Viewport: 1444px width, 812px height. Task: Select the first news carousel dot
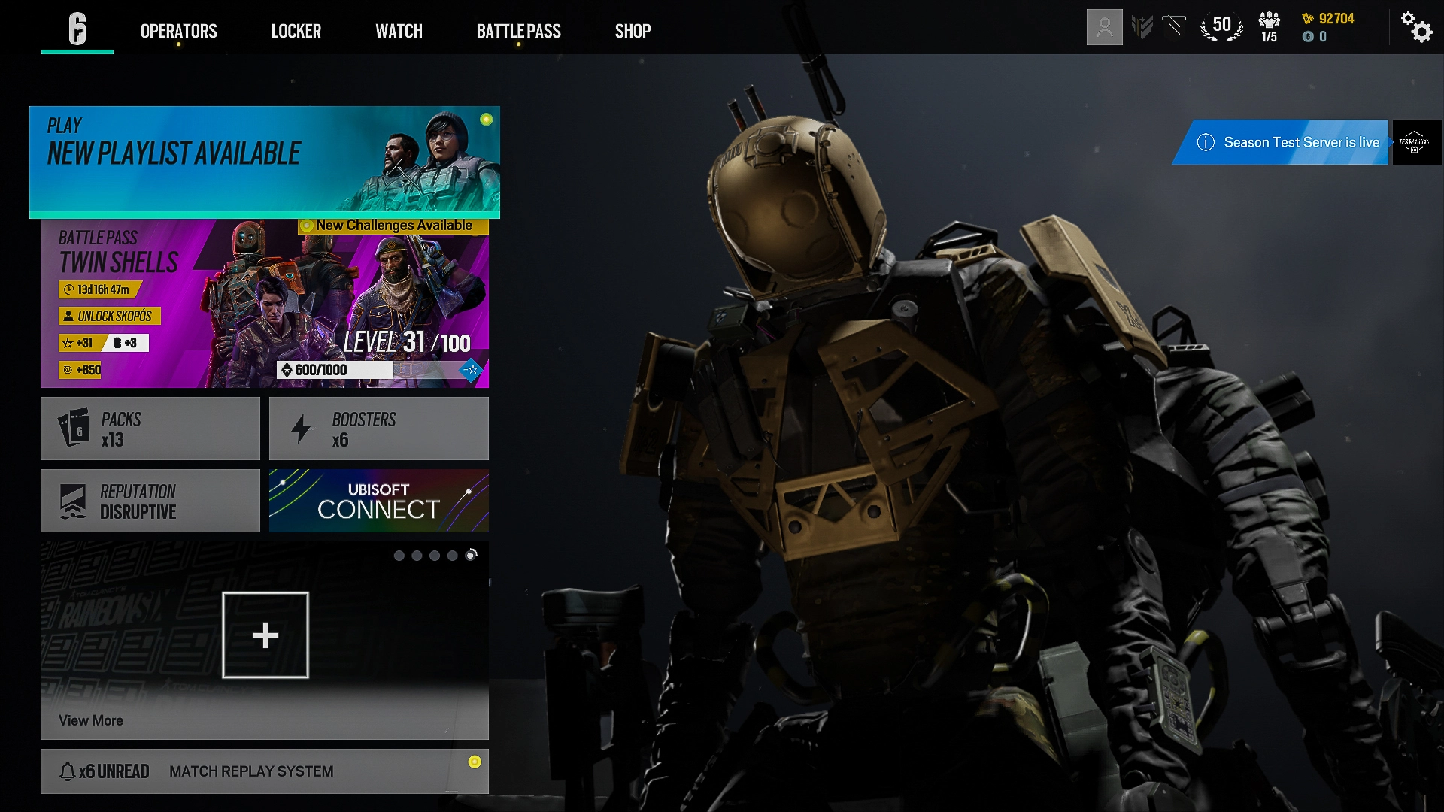pos(399,556)
